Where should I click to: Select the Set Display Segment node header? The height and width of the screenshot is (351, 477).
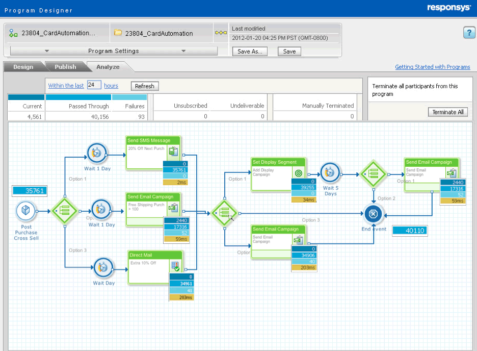pos(278,162)
